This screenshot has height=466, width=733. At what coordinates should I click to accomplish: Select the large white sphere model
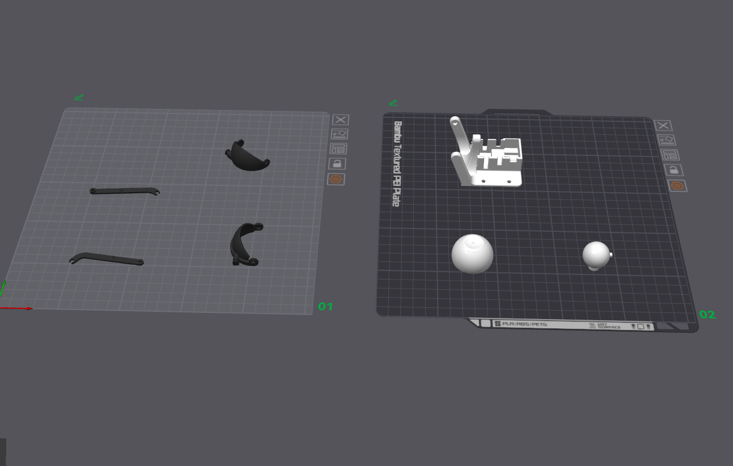(x=472, y=253)
